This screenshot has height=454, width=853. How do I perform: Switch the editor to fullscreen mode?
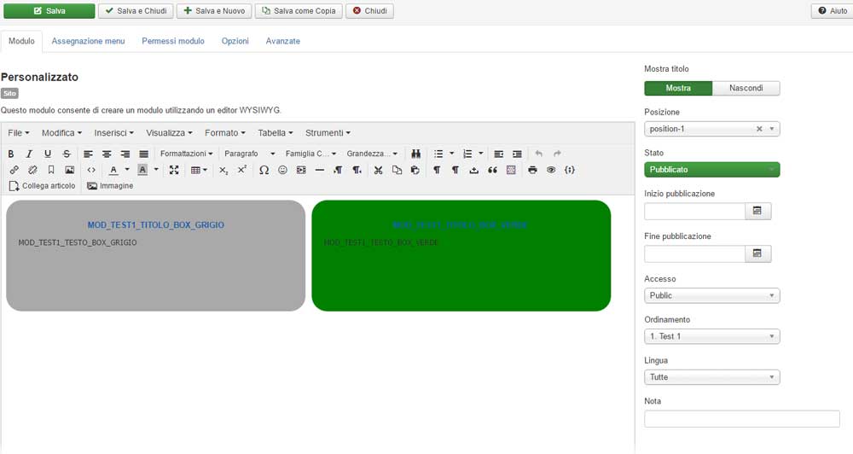tap(174, 170)
